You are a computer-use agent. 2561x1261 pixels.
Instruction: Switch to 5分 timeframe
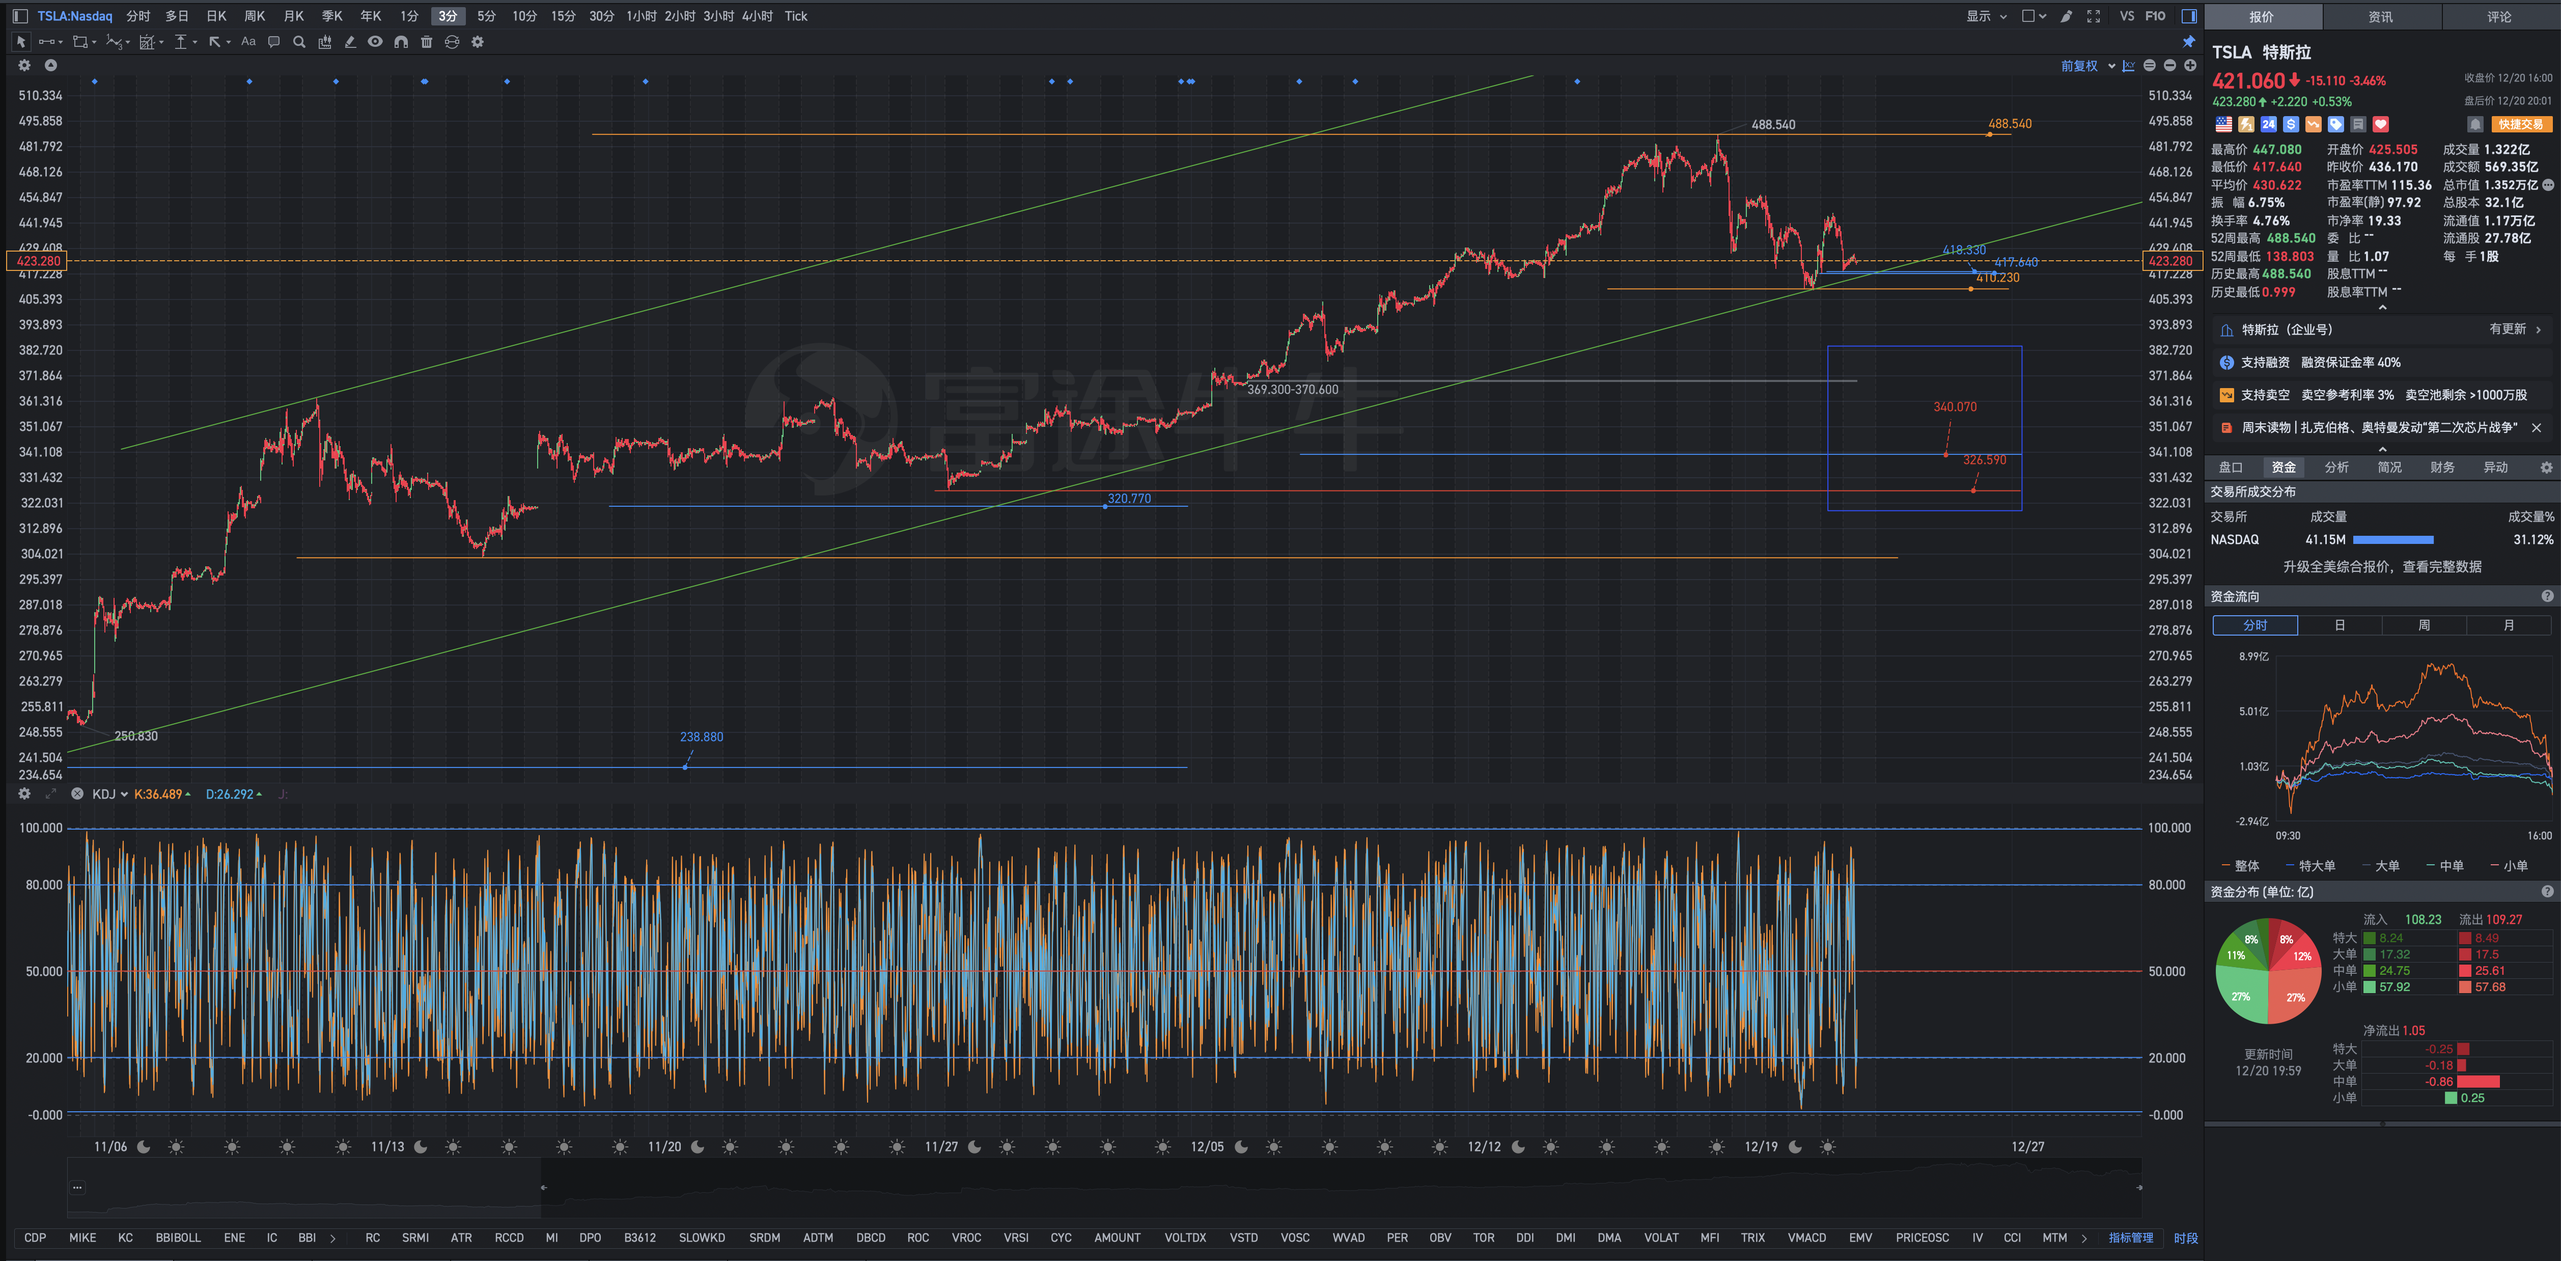[x=486, y=16]
